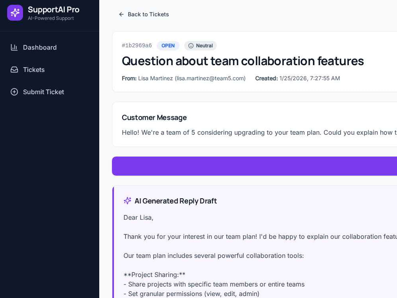
Task: Click the OPEN status badge
Action: point(168,46)
